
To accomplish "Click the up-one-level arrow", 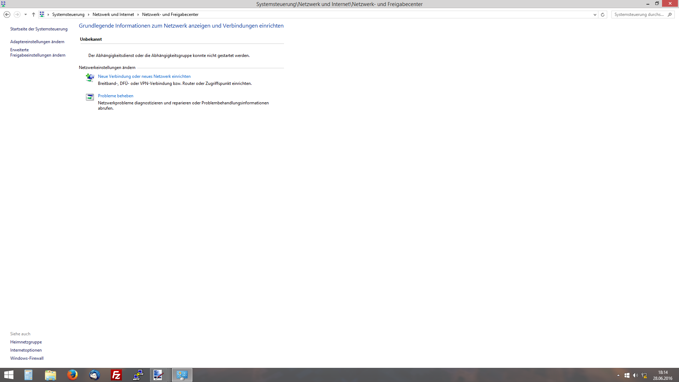I will coord(34,15).
